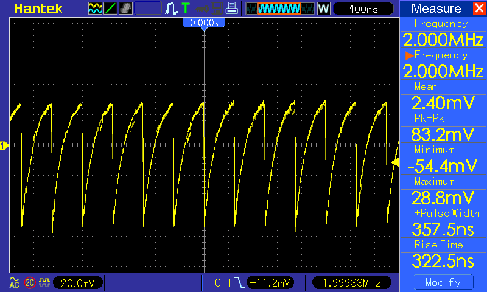Click the save to disk icon
Image resolution: width=487 pixels, height=292 pixels.
(216, 9)
